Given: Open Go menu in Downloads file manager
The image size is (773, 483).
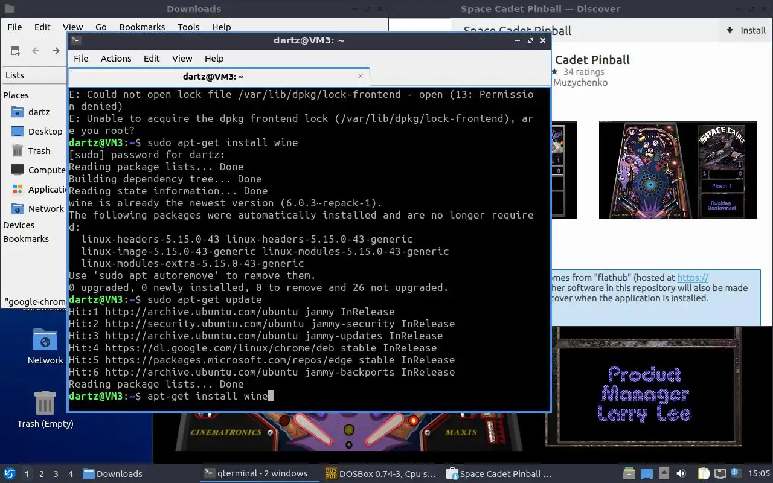Looking at the screenshot, I should click(x=101, y=27).
